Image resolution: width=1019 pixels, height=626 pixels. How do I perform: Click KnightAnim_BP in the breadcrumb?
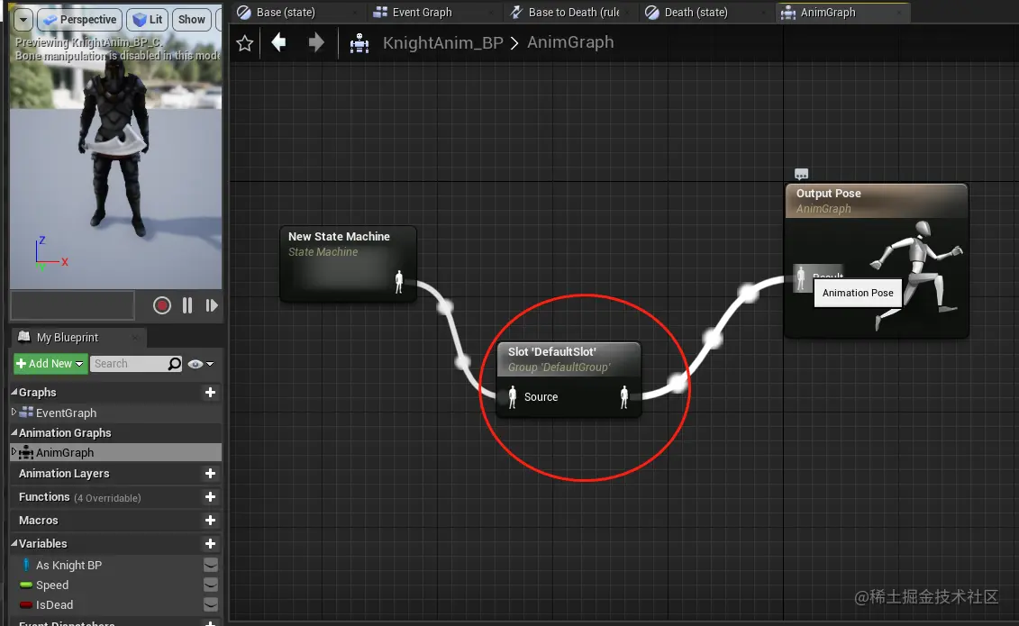coord(443,43)
